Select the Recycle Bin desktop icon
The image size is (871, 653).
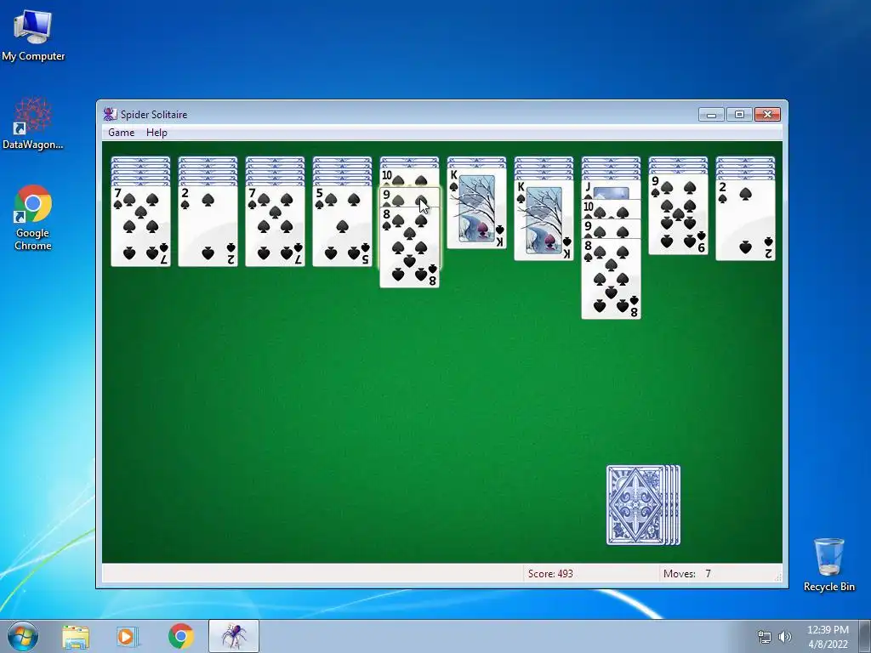(828, 565)
